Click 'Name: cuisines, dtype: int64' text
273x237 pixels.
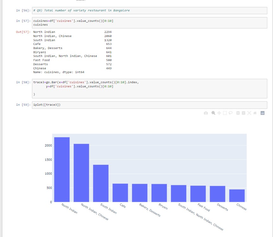coord(59,72)
